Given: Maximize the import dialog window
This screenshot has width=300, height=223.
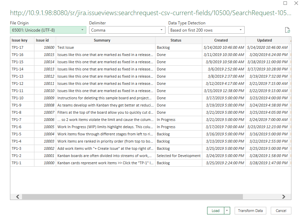Looking at the screenshot, I should [285, 3].
